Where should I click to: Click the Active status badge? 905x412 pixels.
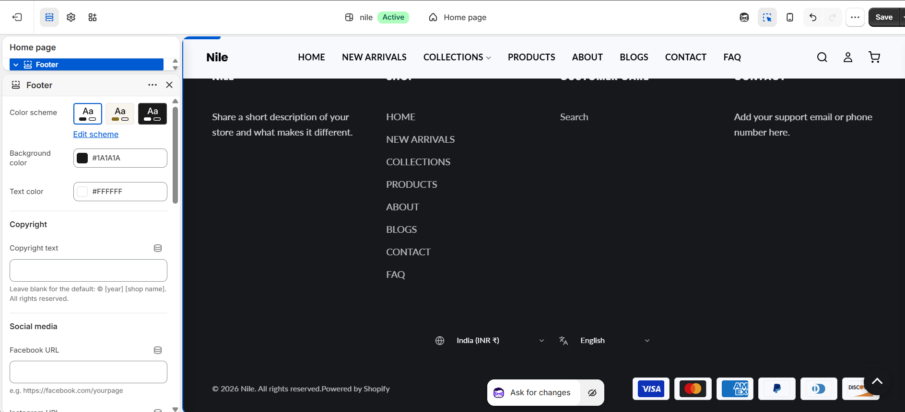point(393,17)
